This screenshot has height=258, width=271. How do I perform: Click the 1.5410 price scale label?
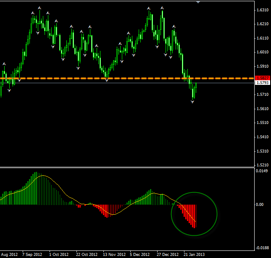click(x=263, y=137)
